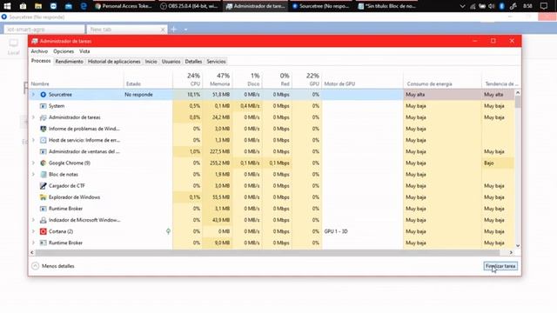Viewport: 557px width, 313px height.
Task: Click the Bloc de notas process icon
Action: 43,174
